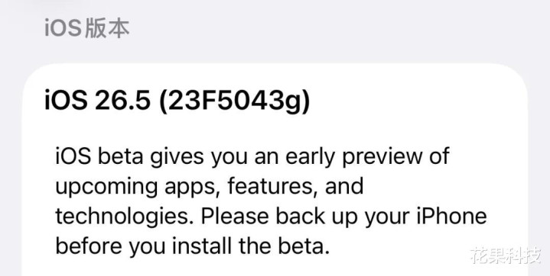
Task: Click the word iPhone in description
Action: point(452,217)
